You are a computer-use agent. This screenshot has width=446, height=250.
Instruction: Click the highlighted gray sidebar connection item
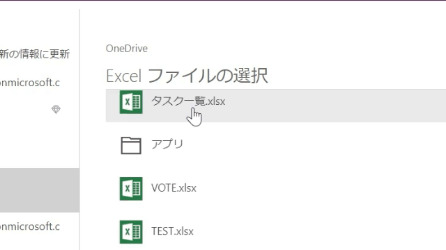(x=40, y=190)
